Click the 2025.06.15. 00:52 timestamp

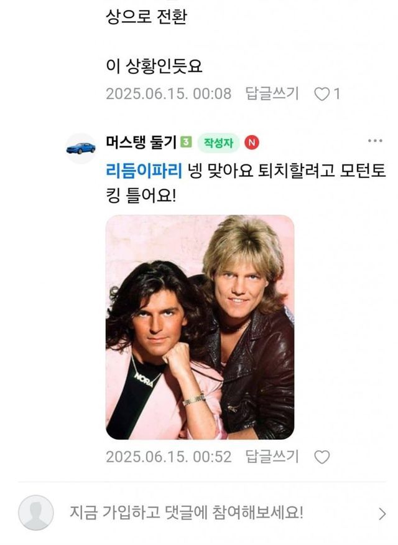point(169,457)
